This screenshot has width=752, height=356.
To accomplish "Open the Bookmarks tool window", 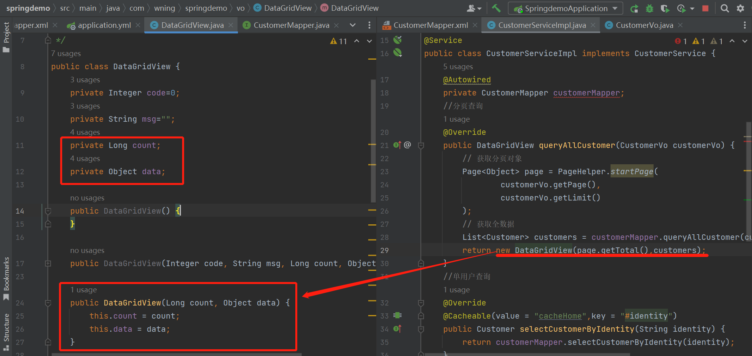I will pyautogui.click(x=6, y=279).
